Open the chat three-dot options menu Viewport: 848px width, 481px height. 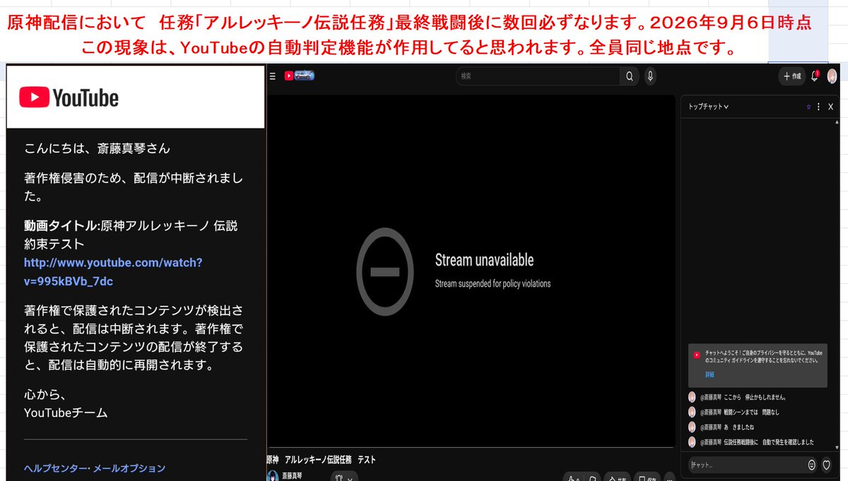[x=818, y=107]
